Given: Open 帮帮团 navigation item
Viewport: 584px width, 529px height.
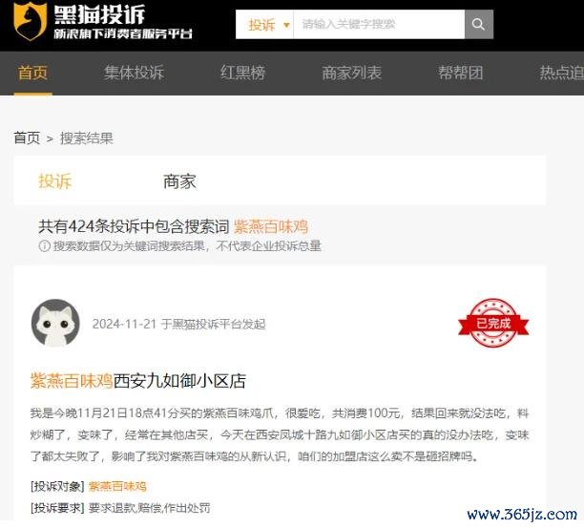Looking at the screenshot, I should 461,73.
